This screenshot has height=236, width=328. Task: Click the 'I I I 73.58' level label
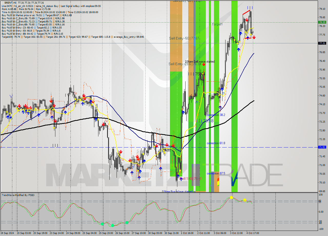click(205, 121)
